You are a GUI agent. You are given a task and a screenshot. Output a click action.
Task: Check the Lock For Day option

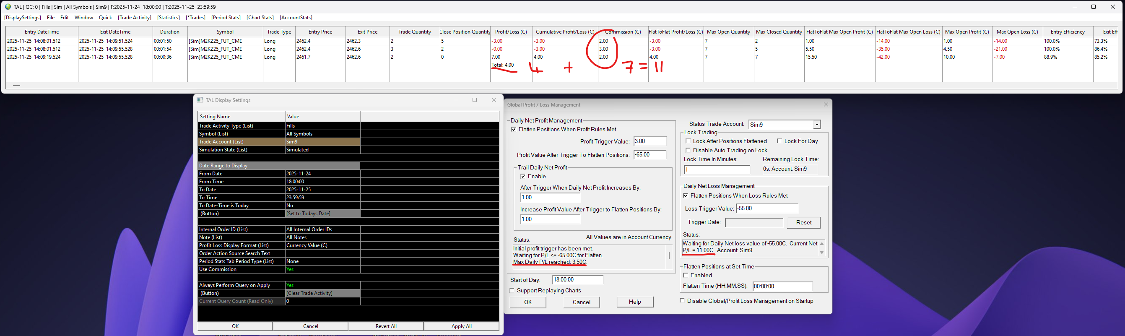coord(779,141)
